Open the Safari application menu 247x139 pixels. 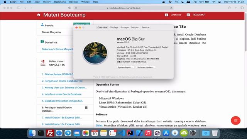13,2
